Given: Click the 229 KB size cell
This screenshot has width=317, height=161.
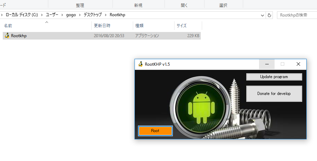Looking at the screenshot, I should point(193,36).
